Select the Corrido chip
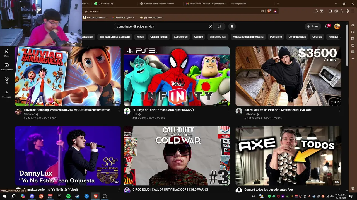The width and height of the screenshot is (357, 200). [199, 37]
